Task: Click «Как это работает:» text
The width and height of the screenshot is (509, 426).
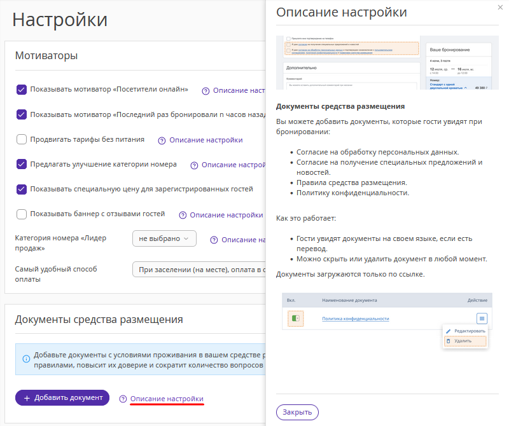Action: [306, 218]
